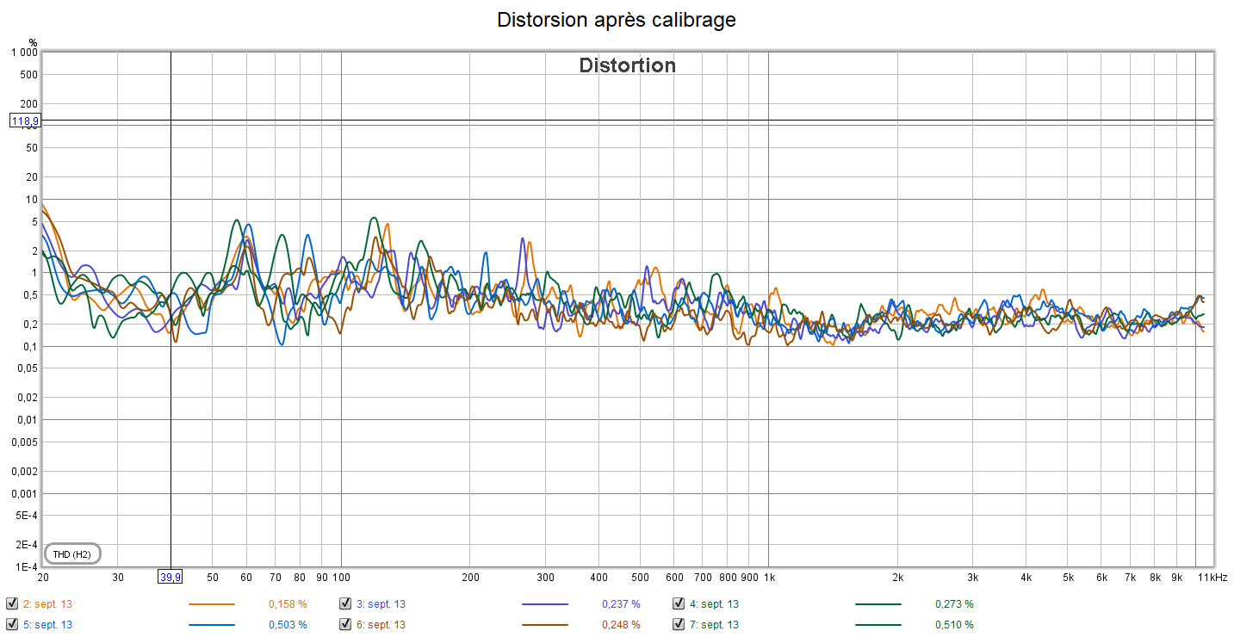Screen dimensions: 1234x637
Task: Select the 0,503 % distortion readout
Action: click(288, 625)
